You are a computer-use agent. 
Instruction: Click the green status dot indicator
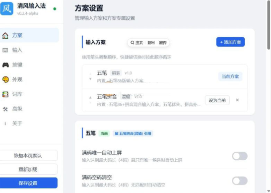[55, 9]
